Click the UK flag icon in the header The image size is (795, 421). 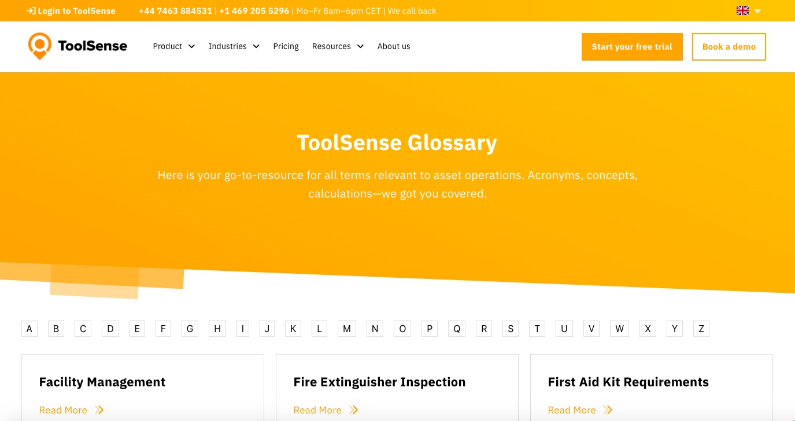(x=742, y=10)
